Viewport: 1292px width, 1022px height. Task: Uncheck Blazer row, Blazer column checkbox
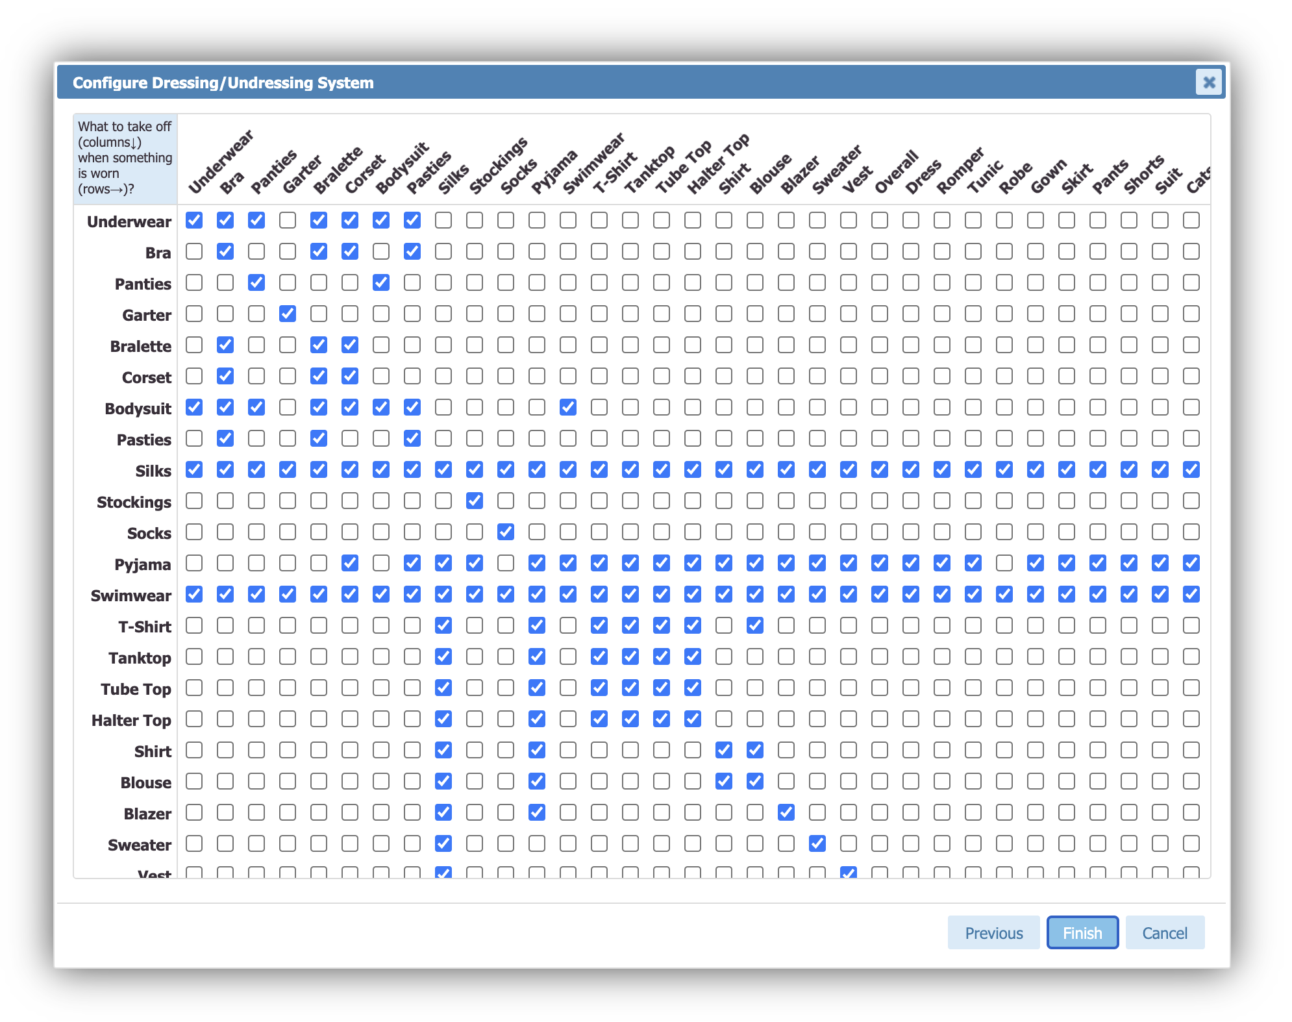click(x=786, y=812)
